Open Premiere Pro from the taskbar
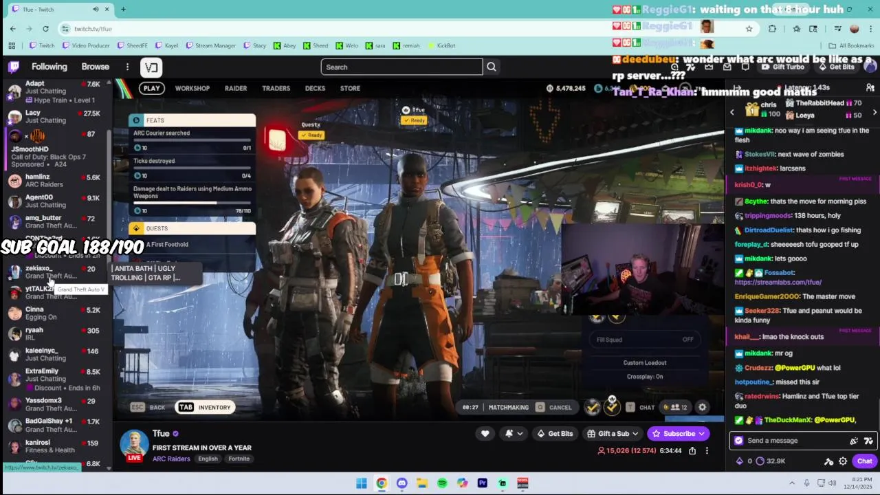 click(x=483, y=483)
